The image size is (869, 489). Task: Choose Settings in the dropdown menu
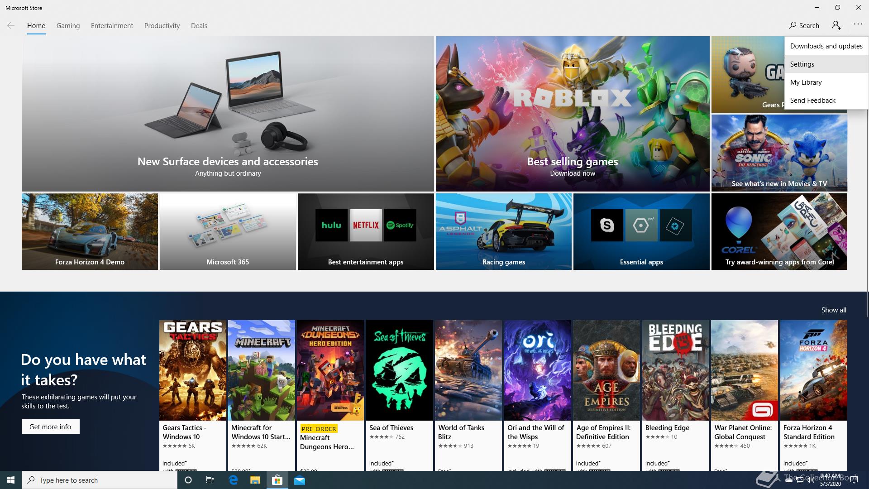pyautogui.click(x=826, y=64)
